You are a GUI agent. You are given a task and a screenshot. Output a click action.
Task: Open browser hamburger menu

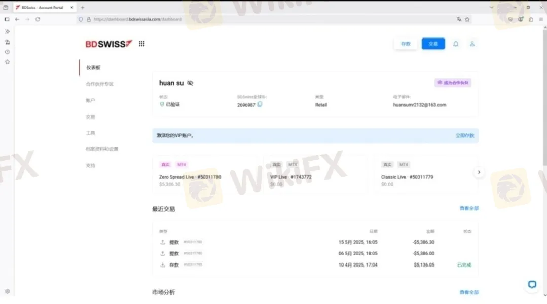click(x=541, y=19)
